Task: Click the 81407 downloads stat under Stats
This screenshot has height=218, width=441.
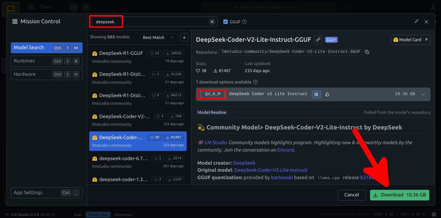Action: pyautogui.click(x=222, y=71)
